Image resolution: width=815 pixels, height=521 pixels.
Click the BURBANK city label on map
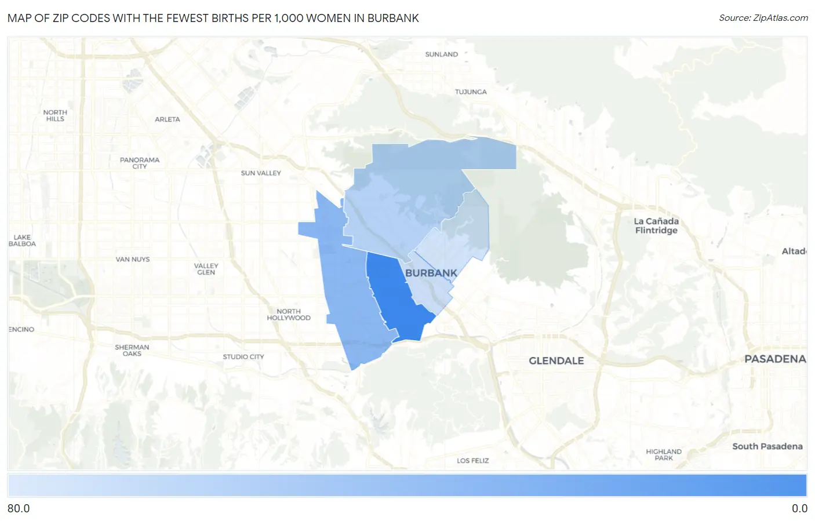[x=431, y=273]
